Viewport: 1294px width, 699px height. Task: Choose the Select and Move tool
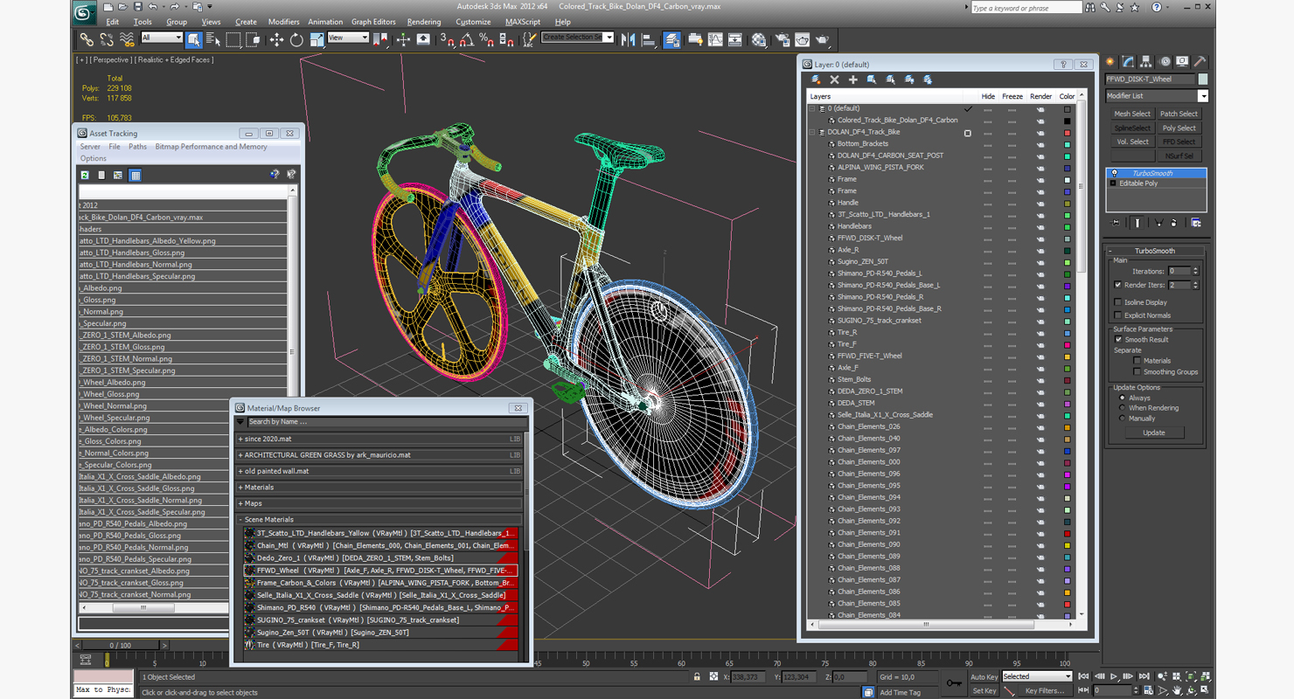276,39
